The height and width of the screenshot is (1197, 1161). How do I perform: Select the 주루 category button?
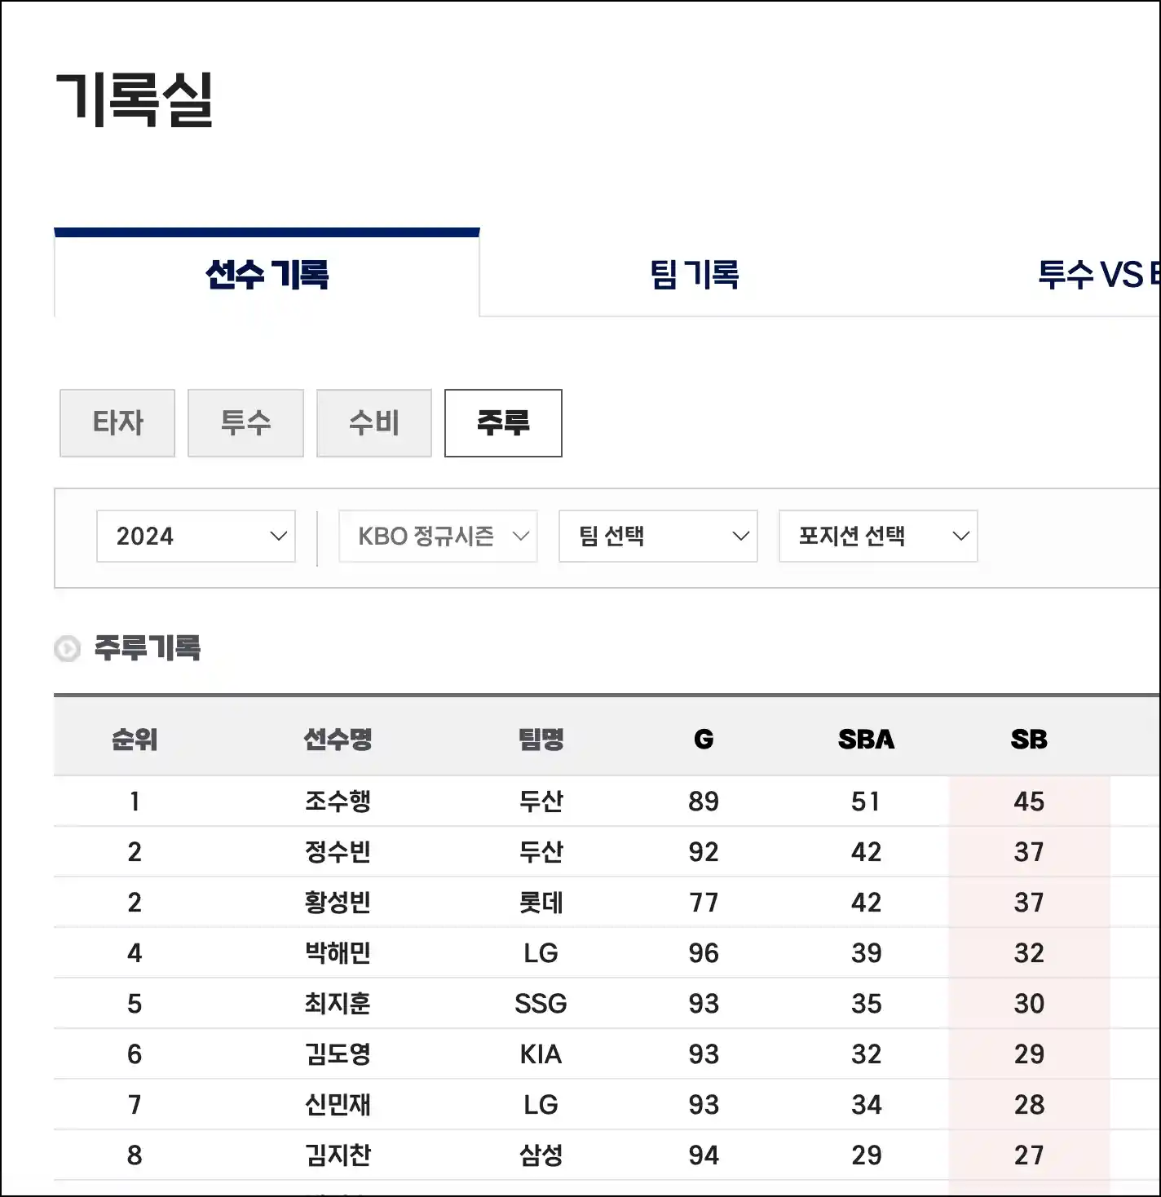click(503, 423)
